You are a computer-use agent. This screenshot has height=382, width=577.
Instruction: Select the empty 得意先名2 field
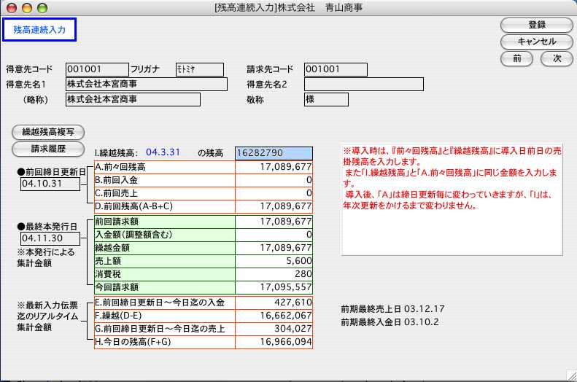[363, 84]
